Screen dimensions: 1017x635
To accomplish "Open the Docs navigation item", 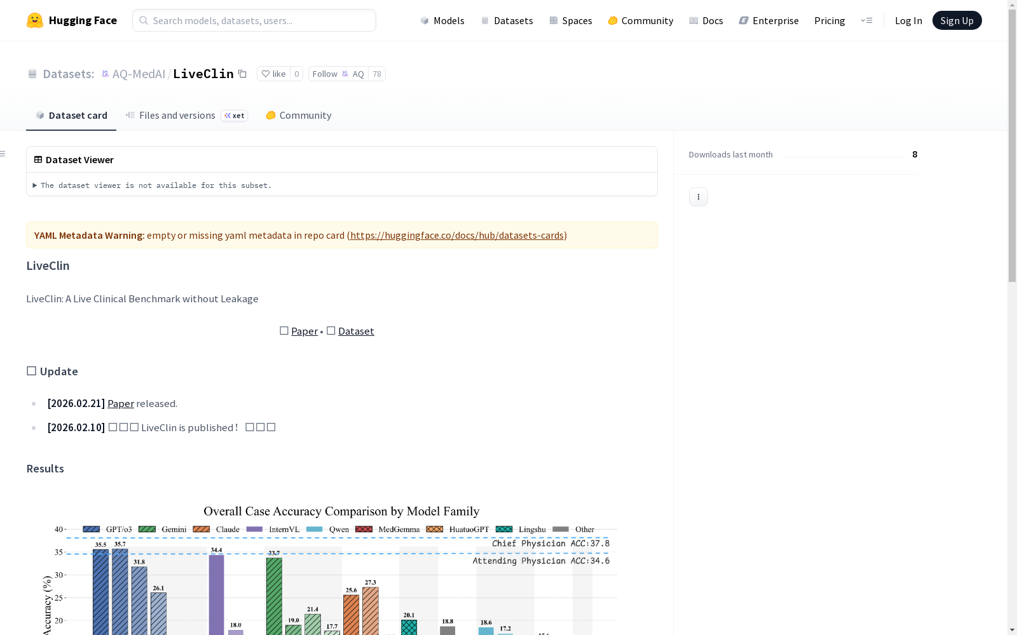I will tap(706, 20).
